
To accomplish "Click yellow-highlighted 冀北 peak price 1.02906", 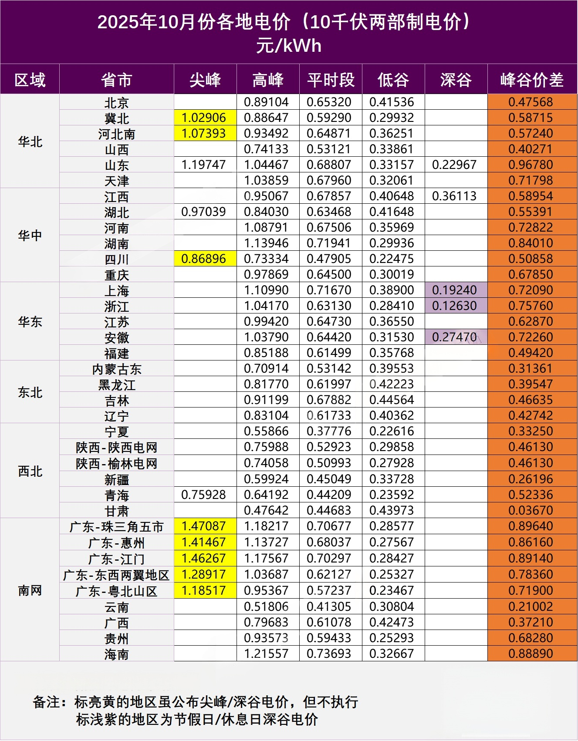I will click(204, 118).
